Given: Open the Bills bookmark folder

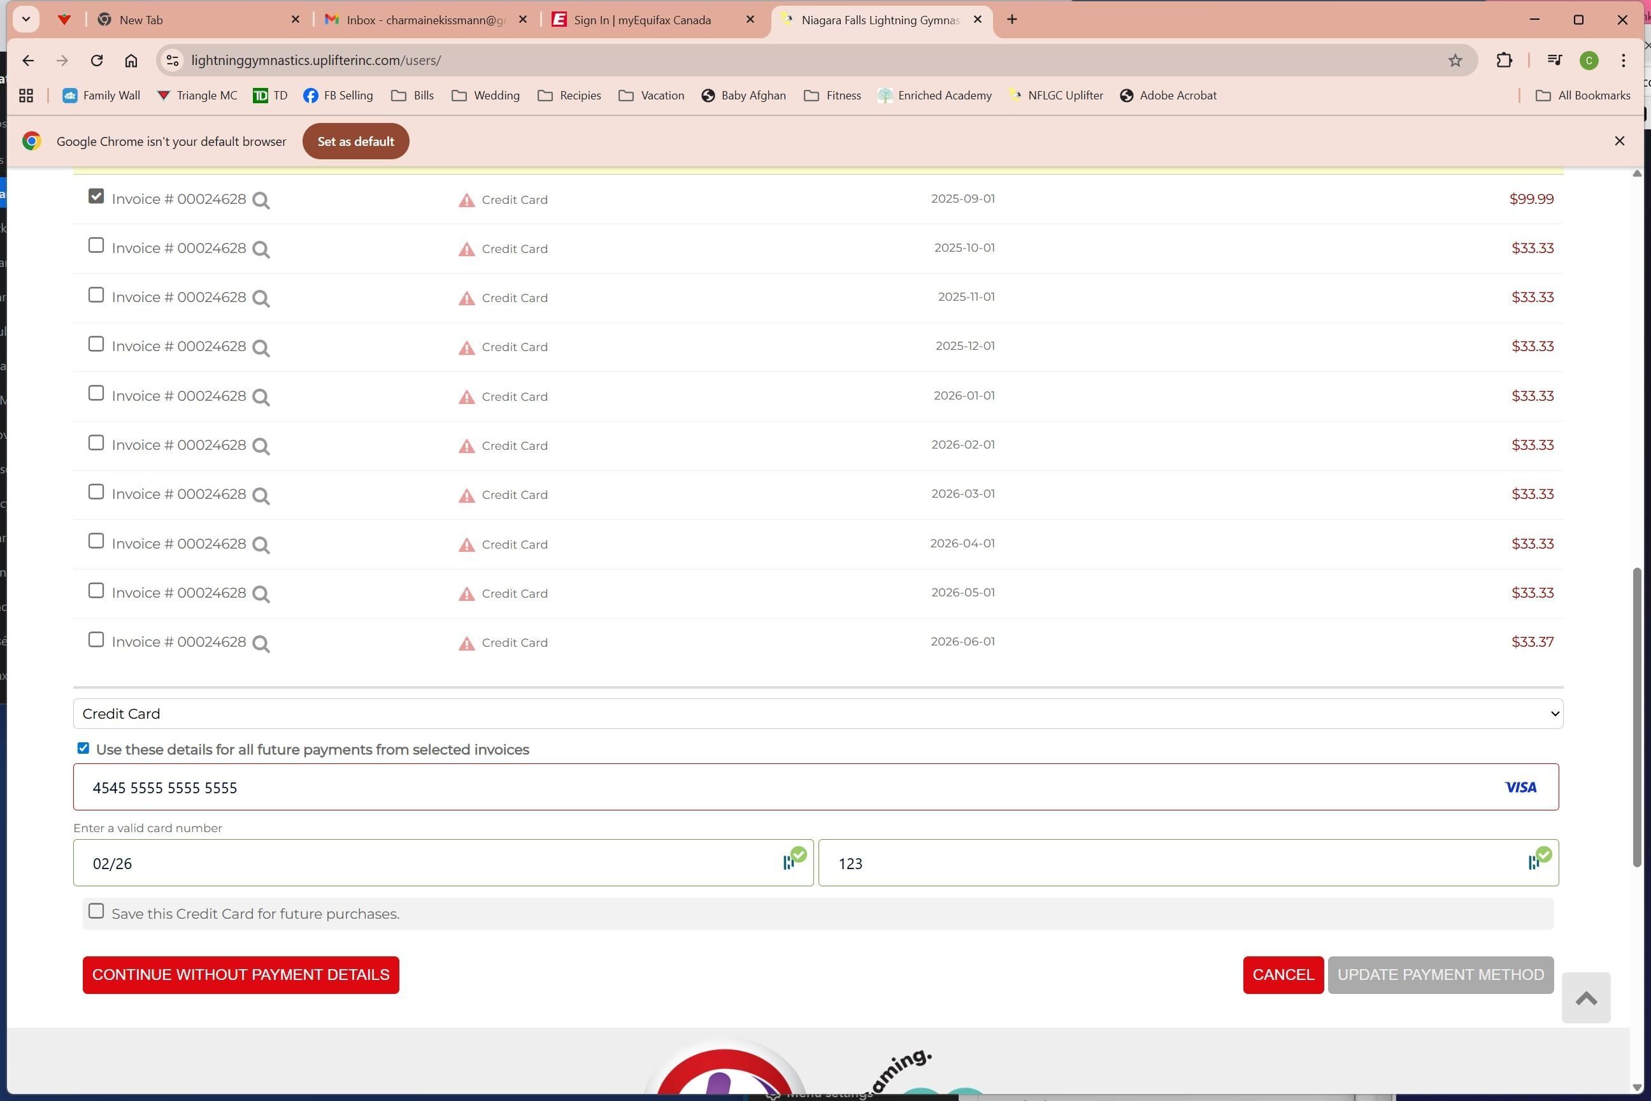Looking at the screenshot, I should pos(413,96).
